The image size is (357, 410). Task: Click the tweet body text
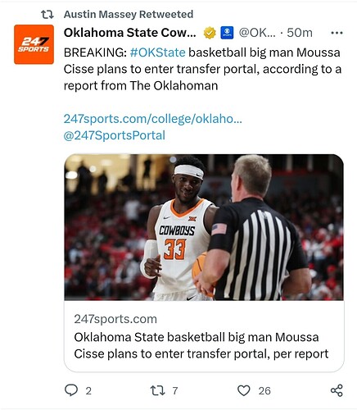[x=202, y=69]
